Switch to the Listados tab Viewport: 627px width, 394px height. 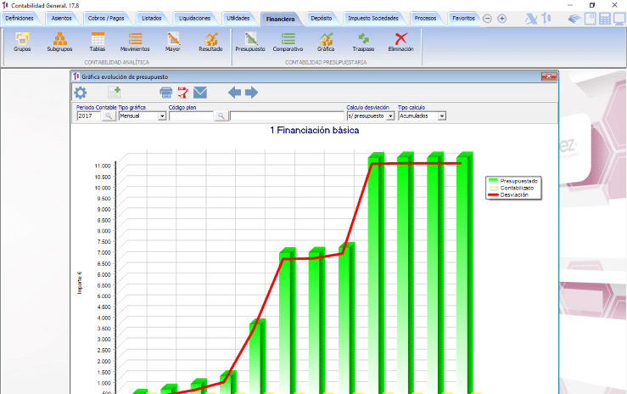pos(152,19)
